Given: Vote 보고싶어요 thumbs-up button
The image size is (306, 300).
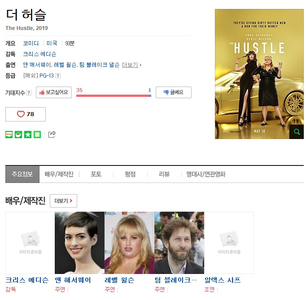Looking at the screenshot, I should pos(54,92).
